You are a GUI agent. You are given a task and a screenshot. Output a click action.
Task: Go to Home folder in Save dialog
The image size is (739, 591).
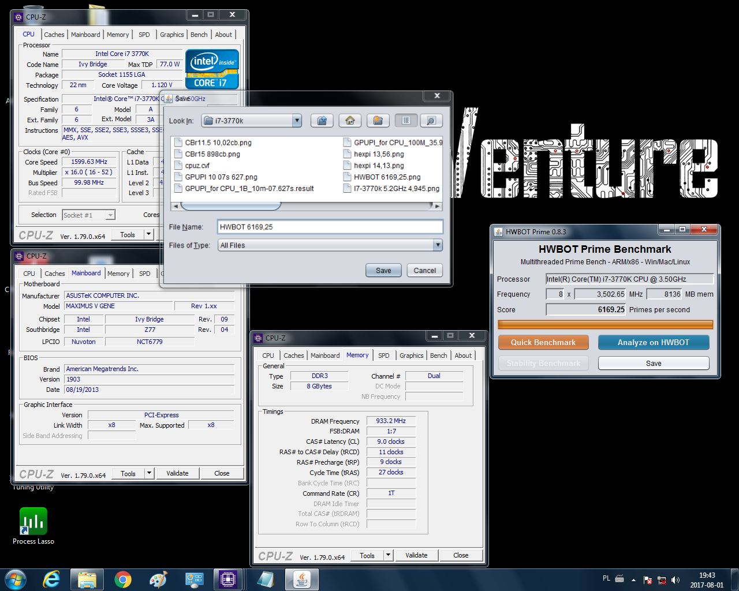[x=350, y=121]
